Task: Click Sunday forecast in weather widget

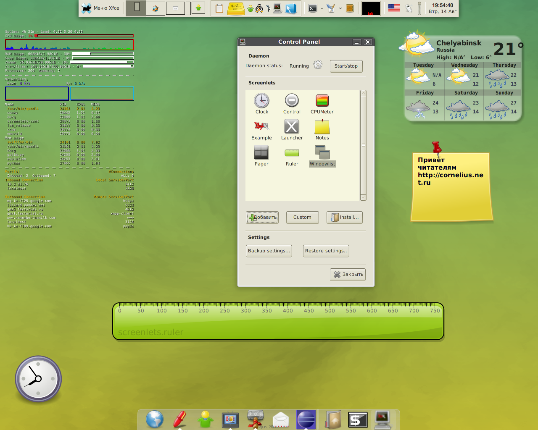Action: pos(503,105)
